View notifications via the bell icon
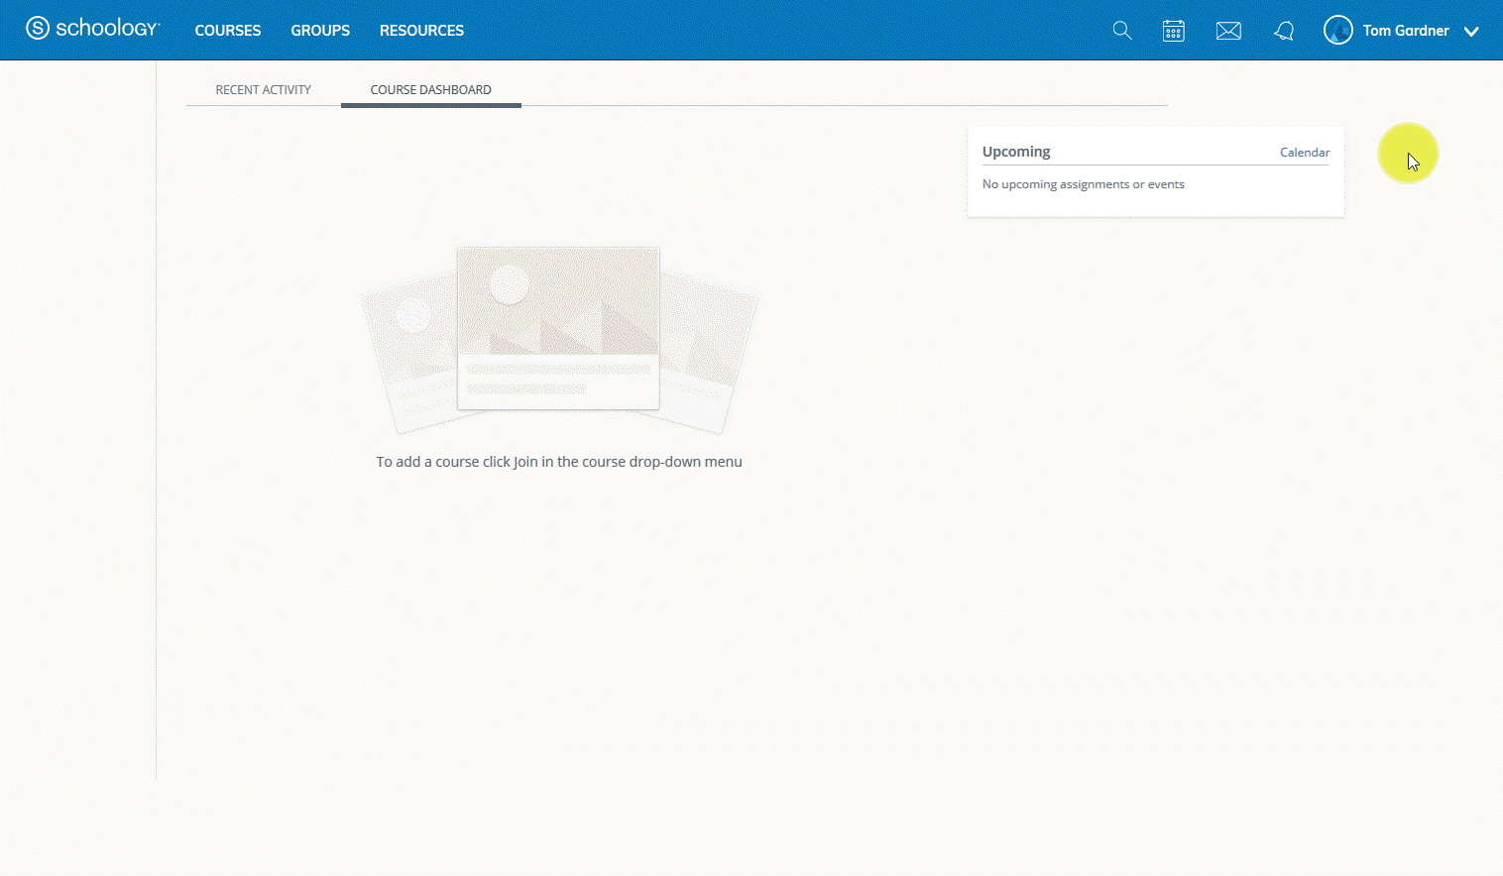 click(x=1284, y=30)
